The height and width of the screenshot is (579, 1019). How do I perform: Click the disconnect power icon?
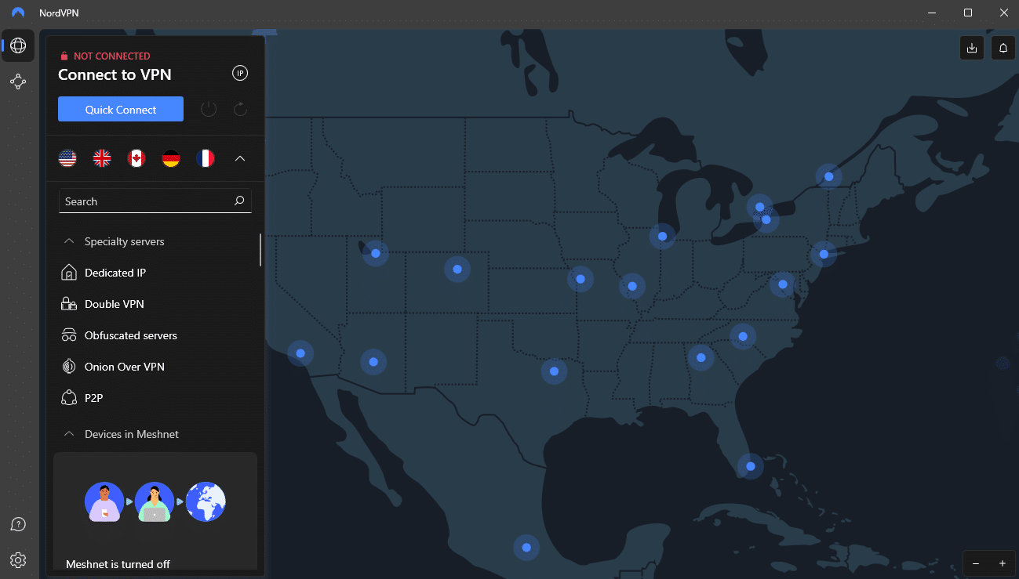click(x=209, y=109)
